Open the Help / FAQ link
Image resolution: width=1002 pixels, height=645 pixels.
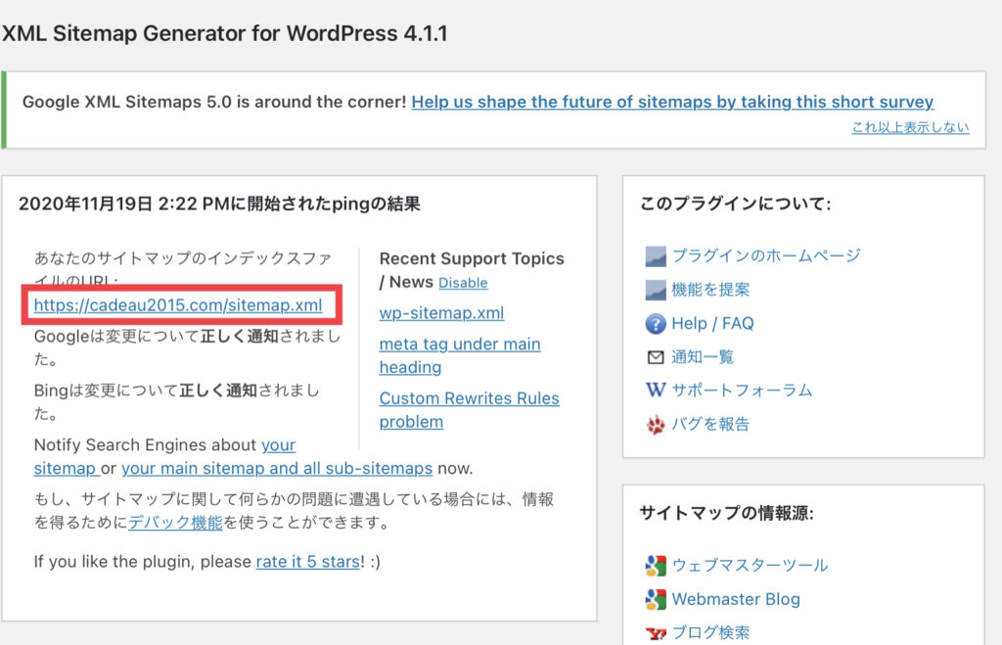click(712, 323)
